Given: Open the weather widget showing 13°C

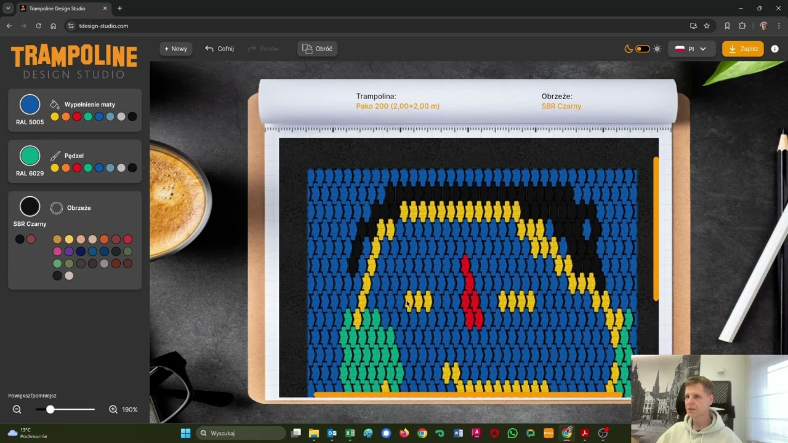Looking at the screenshot, I should (x=28, y=433).
